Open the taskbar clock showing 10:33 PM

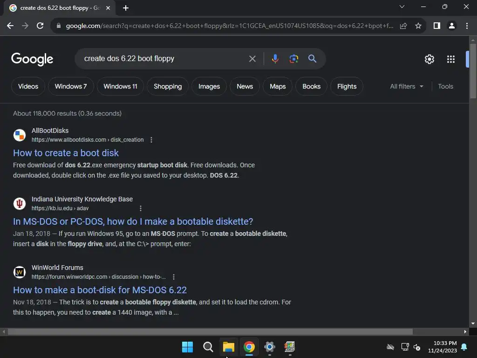(x=443, y=347)
